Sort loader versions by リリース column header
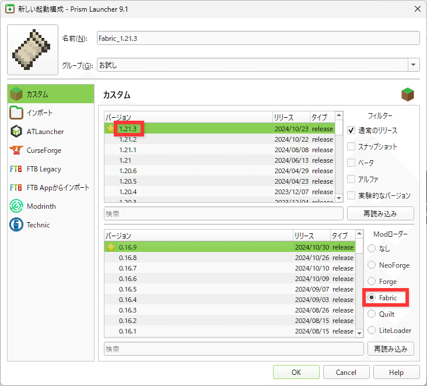Image resolution: width=427 pixels, height=386 pixels. [x=311, y=236]
